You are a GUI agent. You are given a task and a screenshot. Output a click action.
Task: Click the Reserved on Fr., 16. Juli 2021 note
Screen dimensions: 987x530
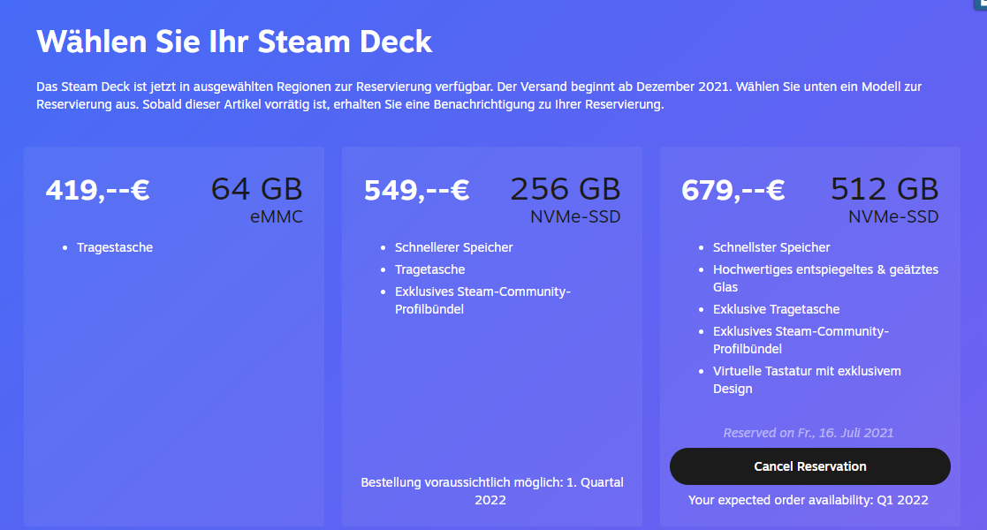point(809,433)
